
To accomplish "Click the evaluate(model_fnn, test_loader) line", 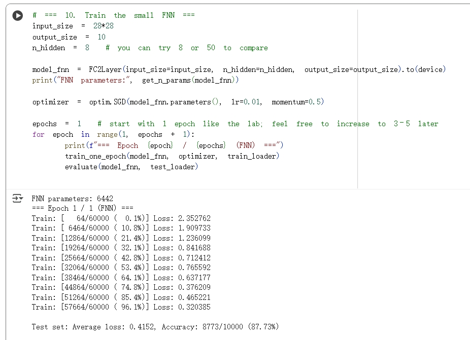I will tap(131, 167).
